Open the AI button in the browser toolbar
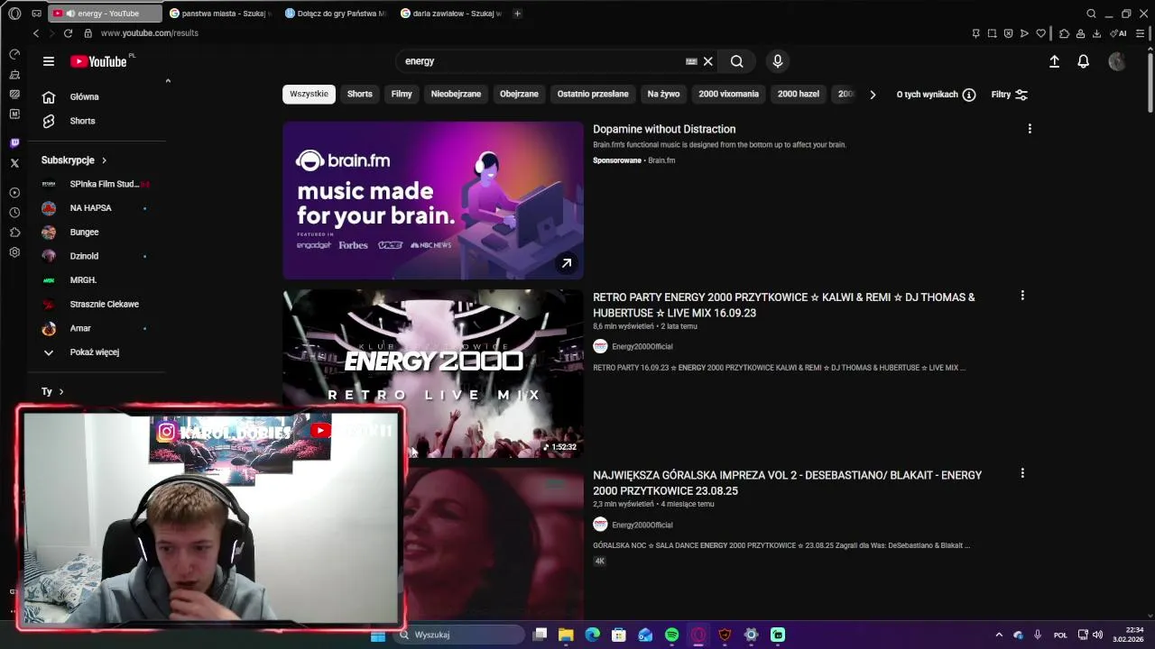 click(x=1119, y=33)
